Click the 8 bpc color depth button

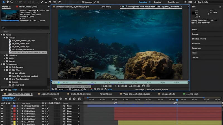pyautogui.click(x=15, y=89)
